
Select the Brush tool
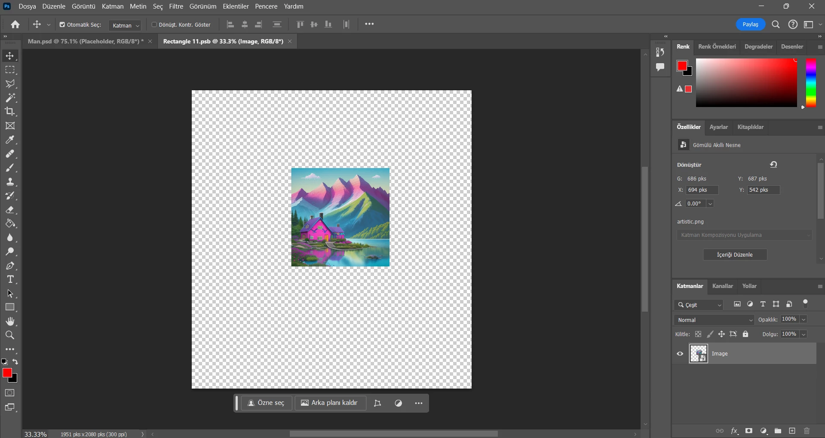coord(10,168)
